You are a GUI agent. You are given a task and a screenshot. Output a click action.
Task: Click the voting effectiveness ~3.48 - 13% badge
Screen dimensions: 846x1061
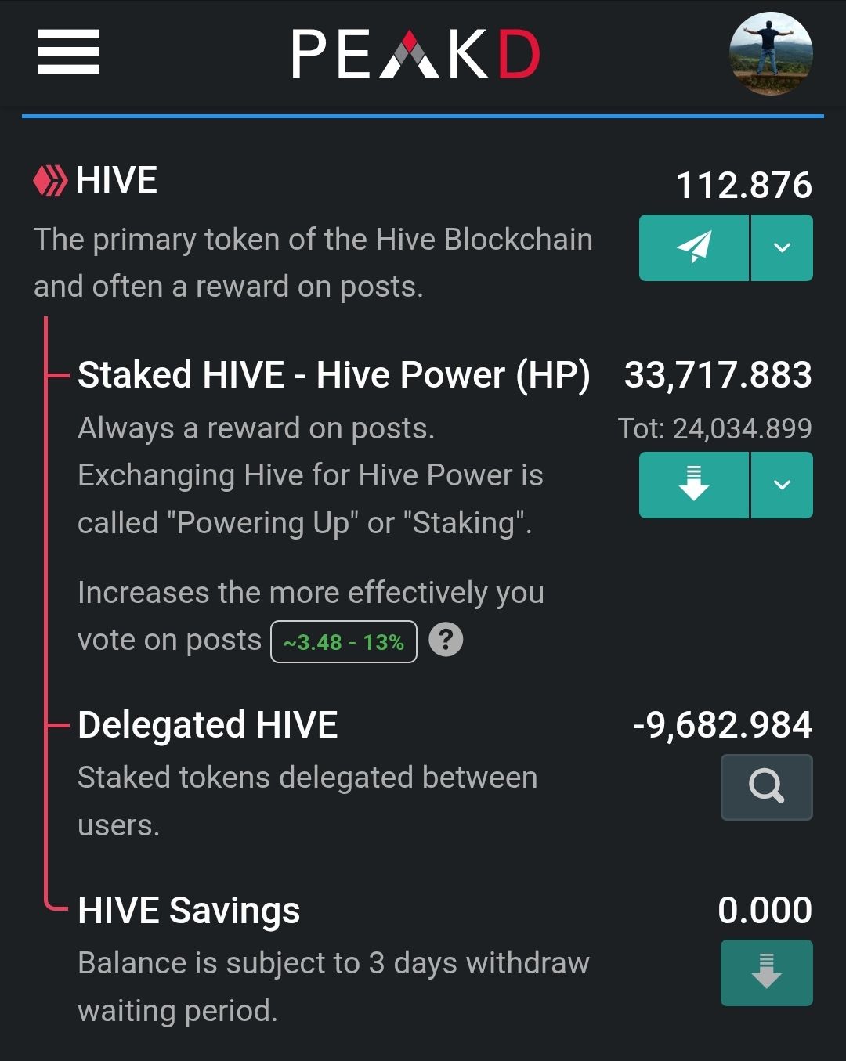tap(342, 640)
